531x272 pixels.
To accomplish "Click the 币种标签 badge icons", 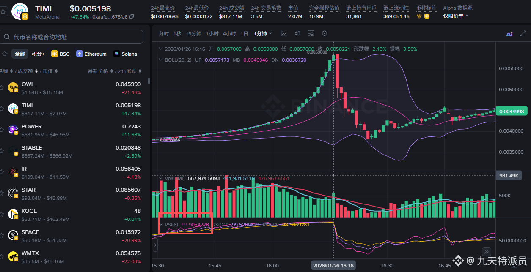I will (423, 16).
